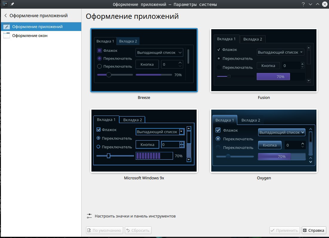Click the 70% progress bar in Fusion preview

(x=281, y=77)
